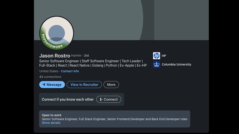The image size is (239, 134).
Task: Click the HP company logo icon
Action: pyautogui.click(x=156, y=55)
